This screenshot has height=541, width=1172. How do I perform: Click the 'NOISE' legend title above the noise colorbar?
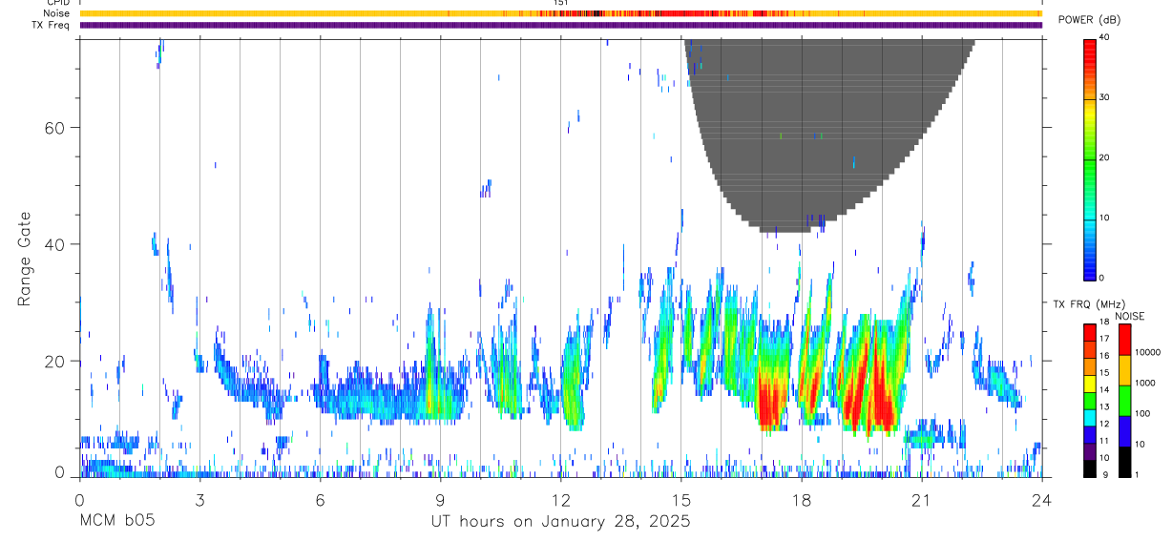click(1129, 316)
